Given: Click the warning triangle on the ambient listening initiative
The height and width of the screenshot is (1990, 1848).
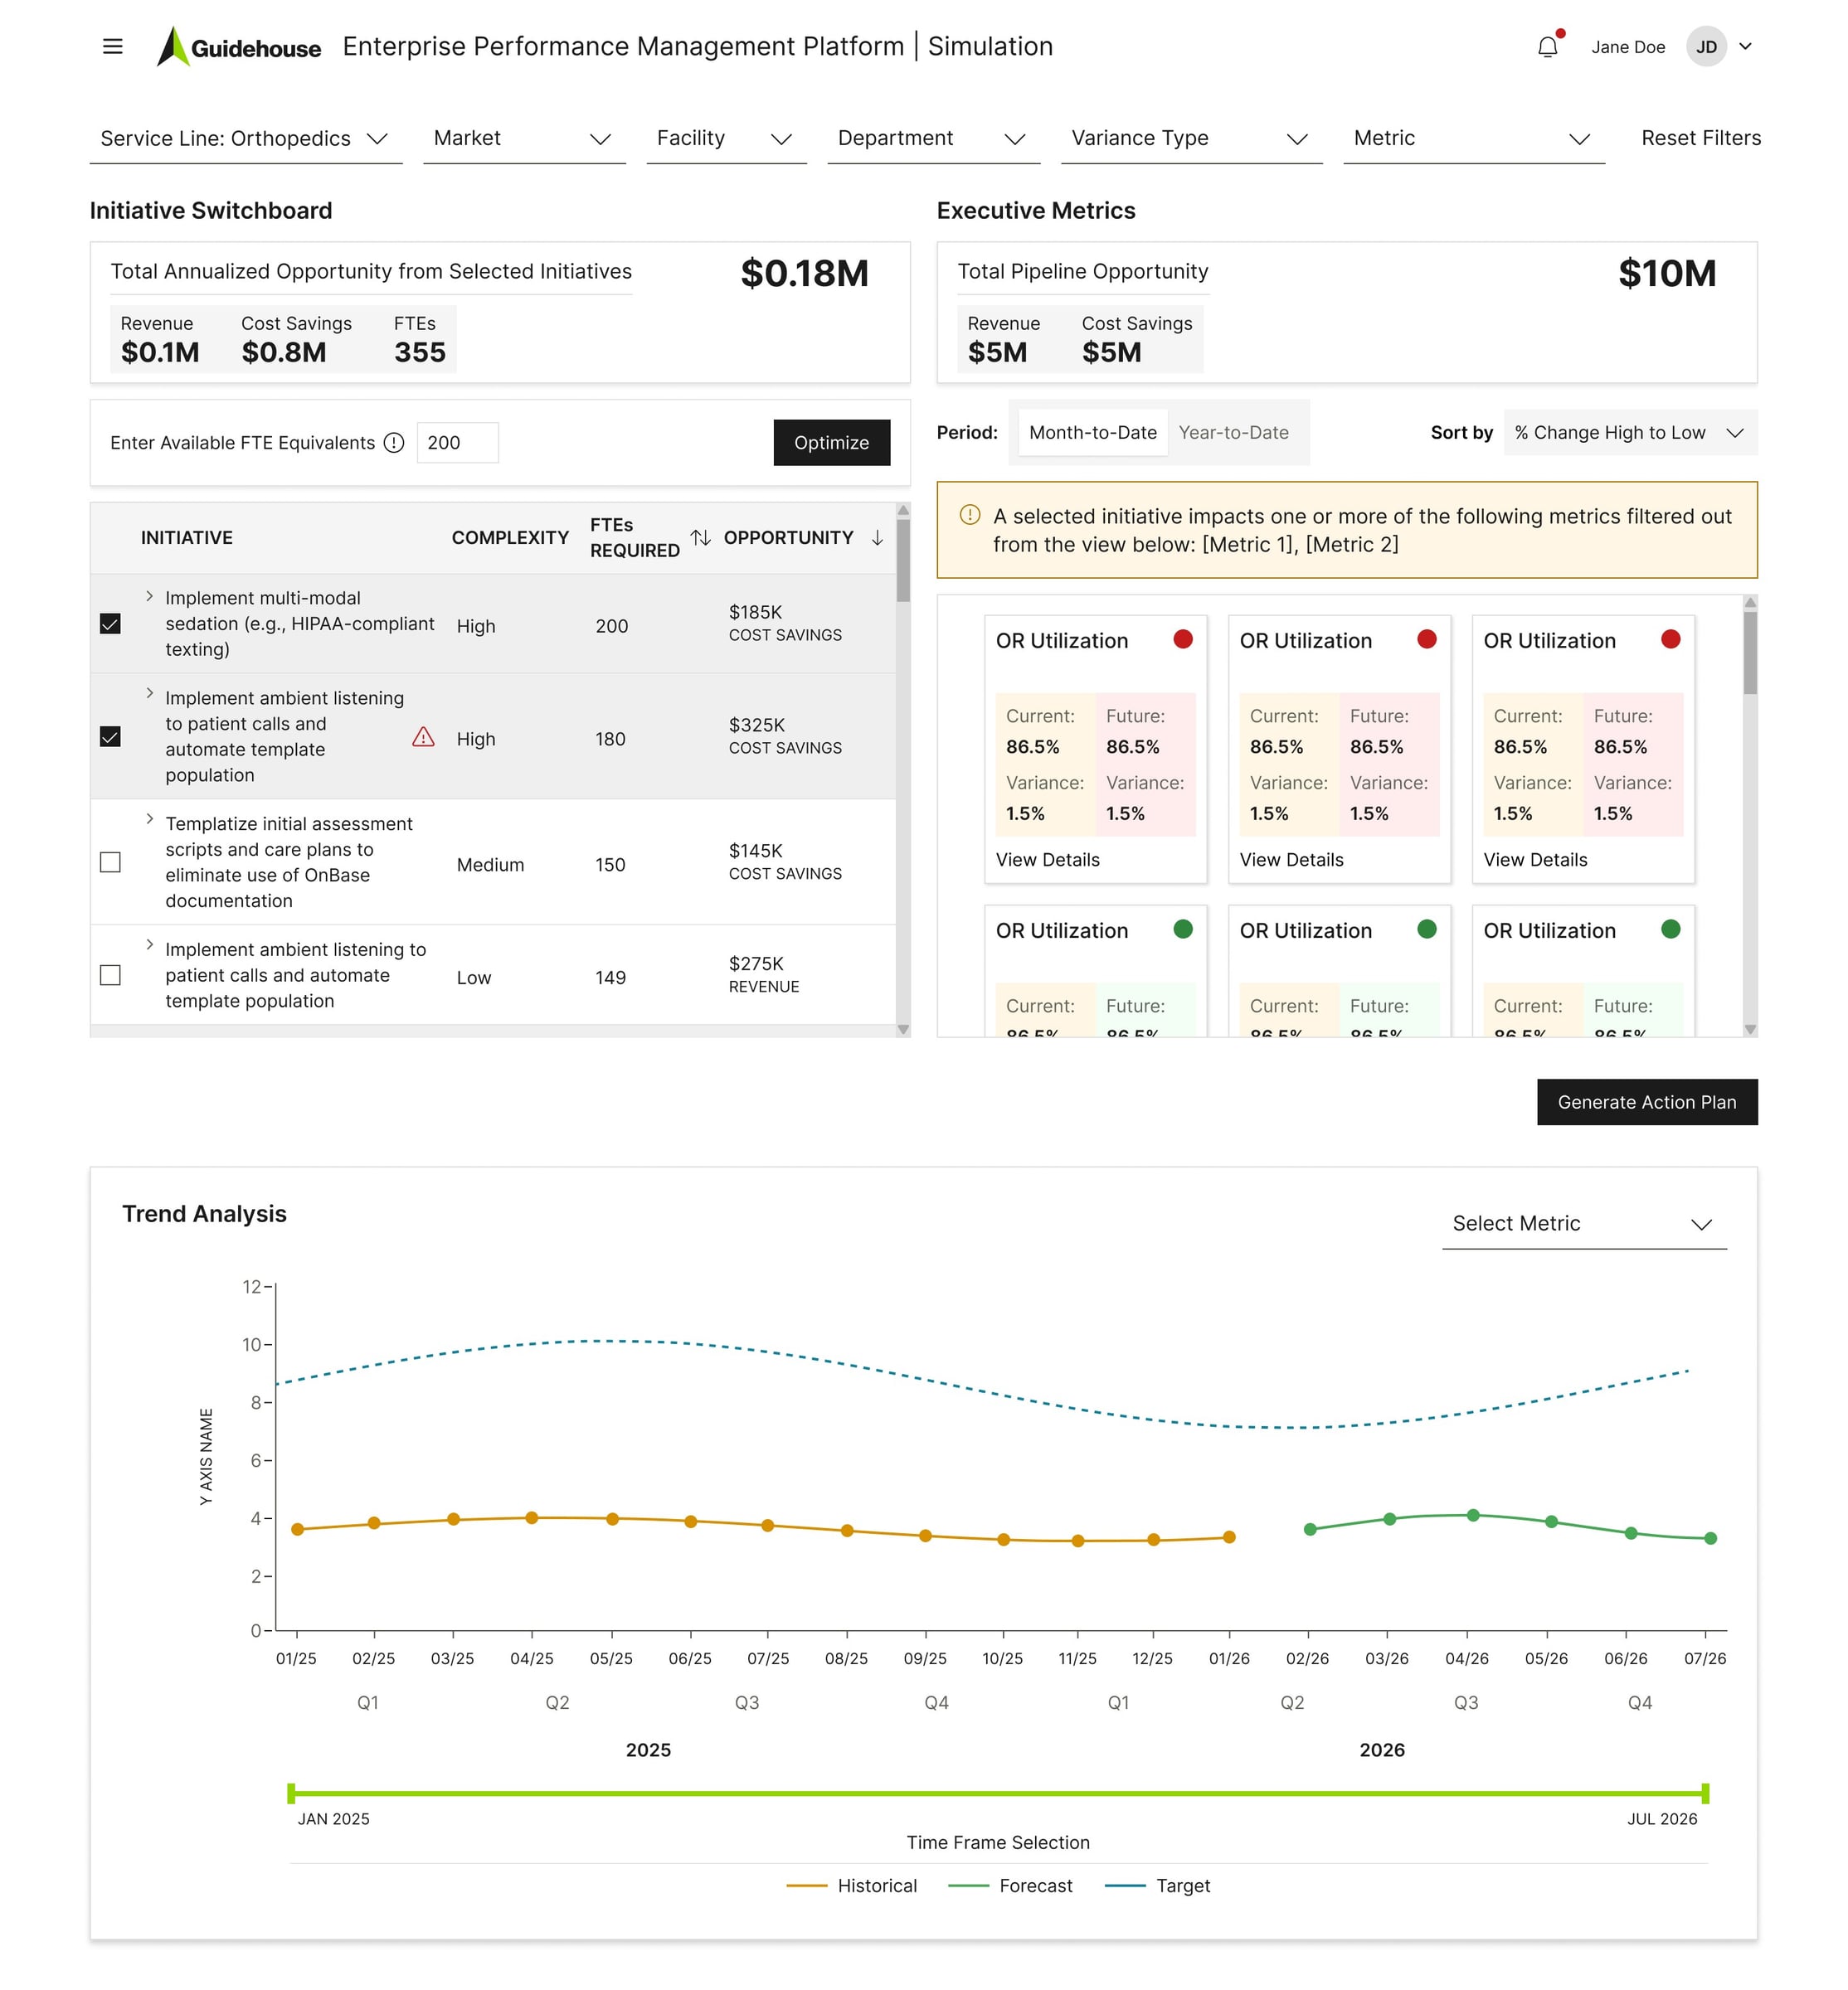Looking at the screenshot, I should 424,738.
